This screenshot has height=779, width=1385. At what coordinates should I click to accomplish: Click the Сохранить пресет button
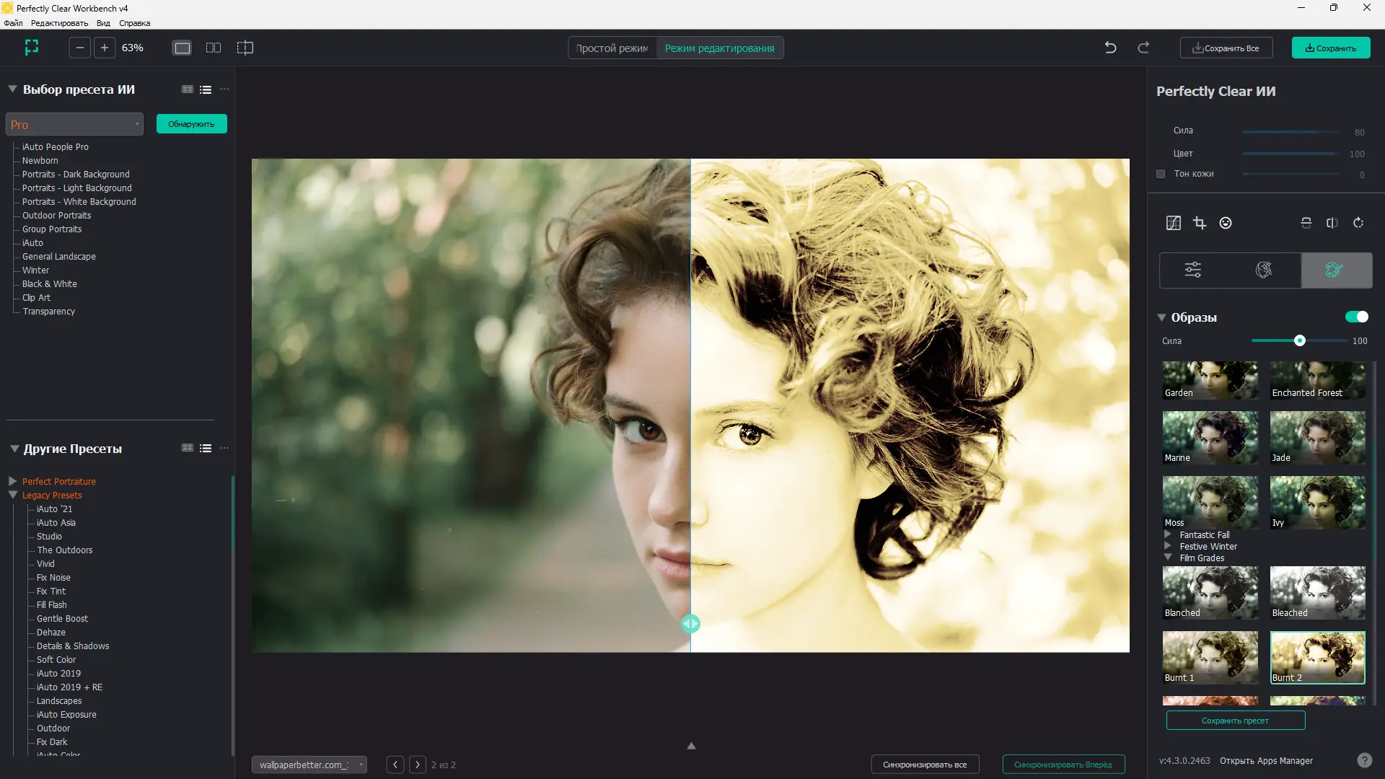[x=1235, y=721]
